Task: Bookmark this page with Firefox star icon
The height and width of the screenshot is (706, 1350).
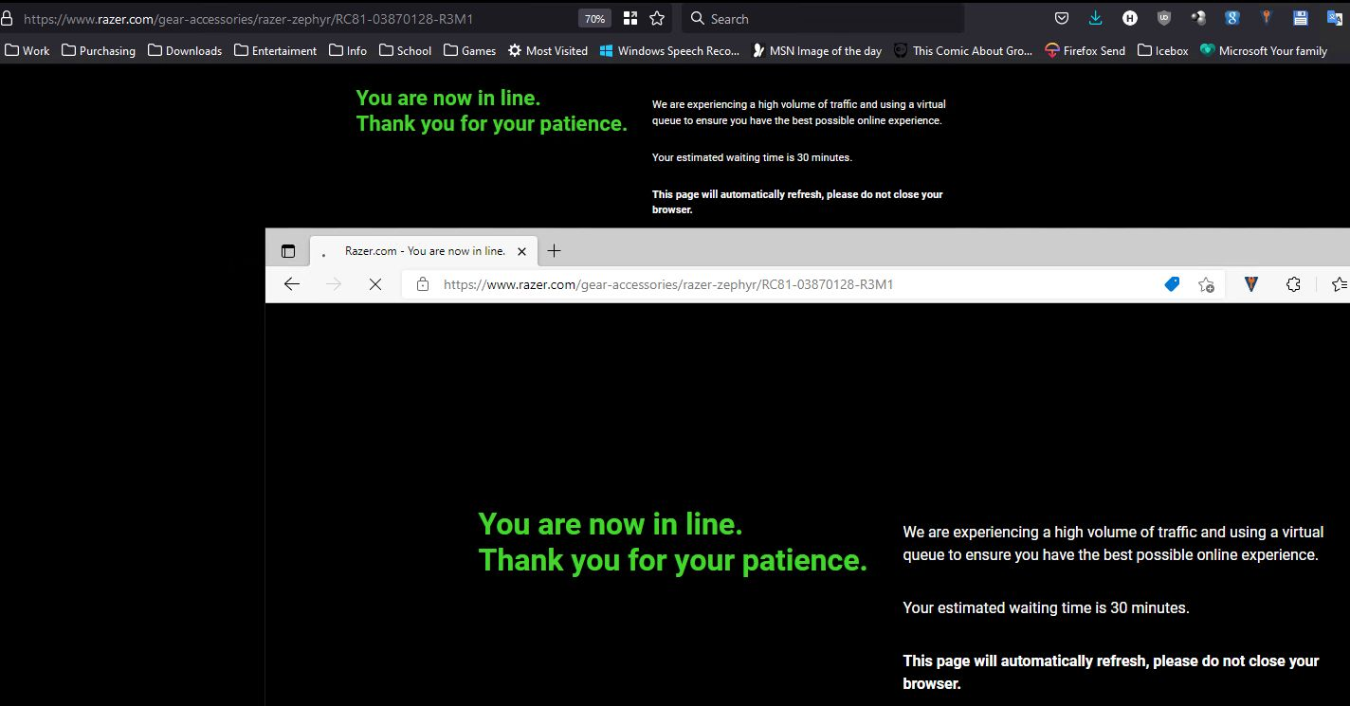Action: tap(657, 18)
